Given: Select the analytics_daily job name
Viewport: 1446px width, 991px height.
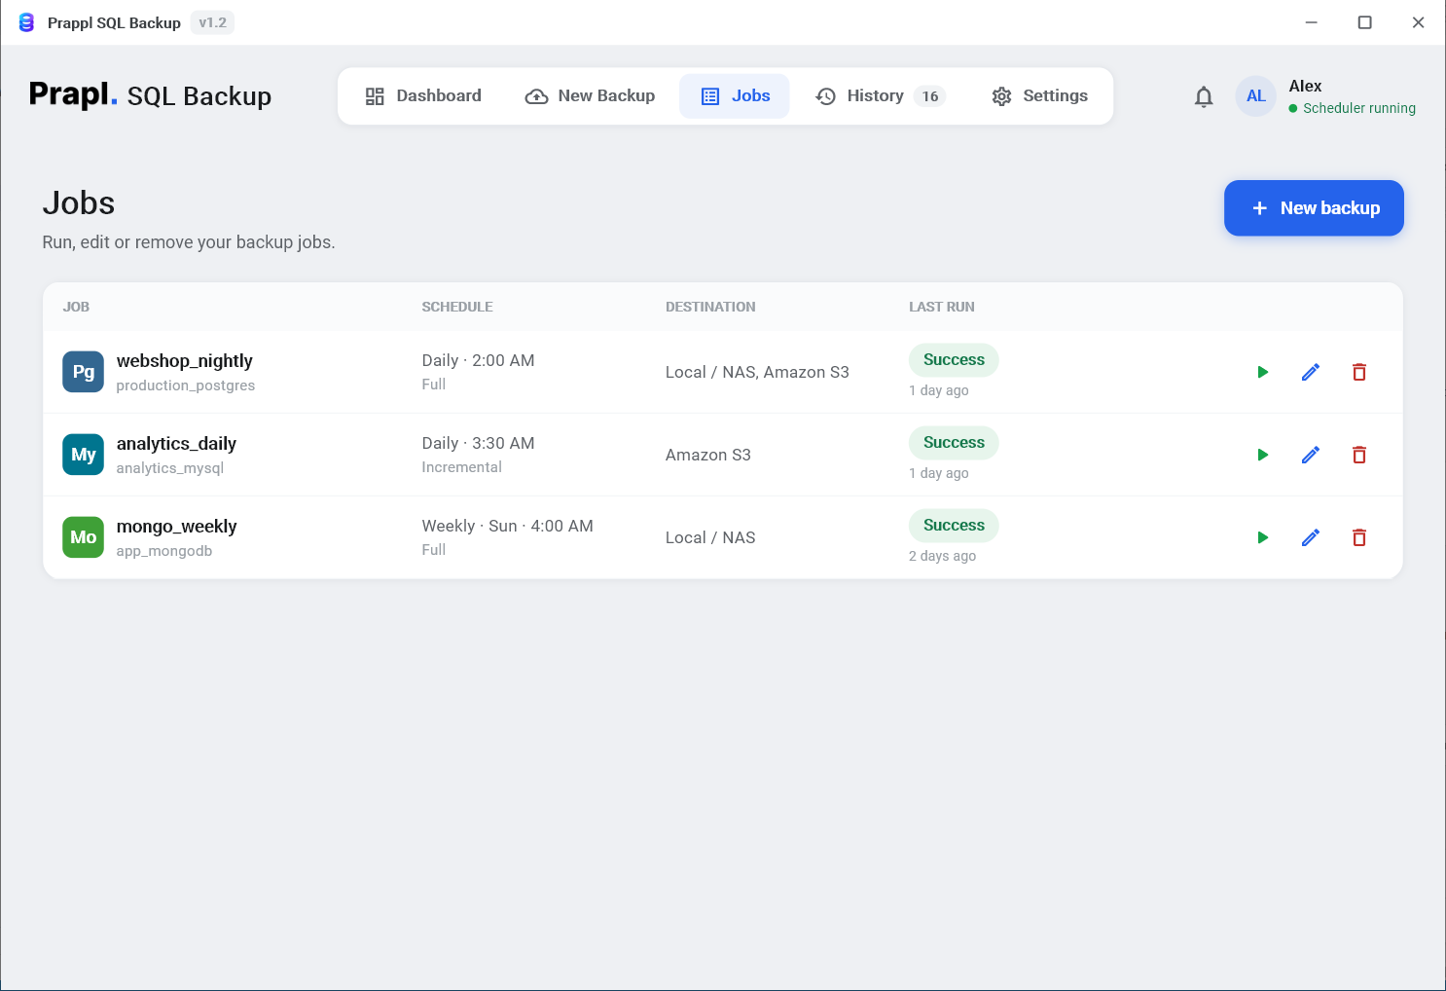Looking at the screenshot, I should pyautogui.click(x=176, y=443).
